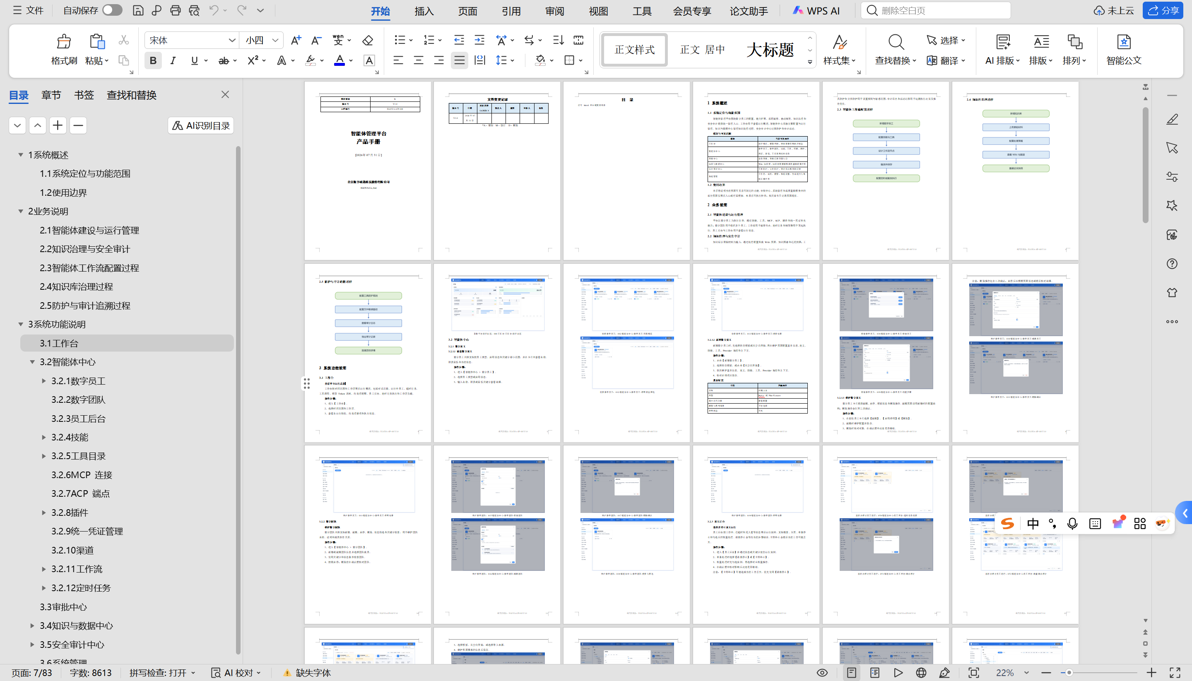Open the zoom percentage 22% dropdown
This screenshot has height=681, width=1192.
point(1026,673)
